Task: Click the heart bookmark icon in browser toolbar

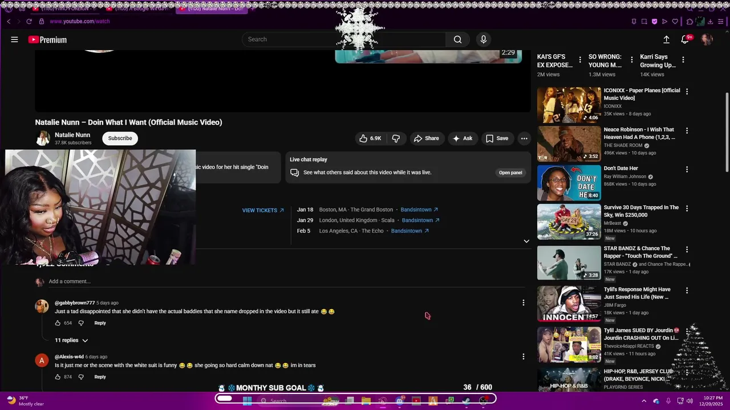Action: (x=675, y=22)
